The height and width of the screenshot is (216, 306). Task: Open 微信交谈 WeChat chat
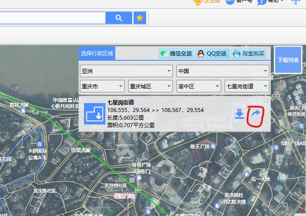click(x=176, y=54)
